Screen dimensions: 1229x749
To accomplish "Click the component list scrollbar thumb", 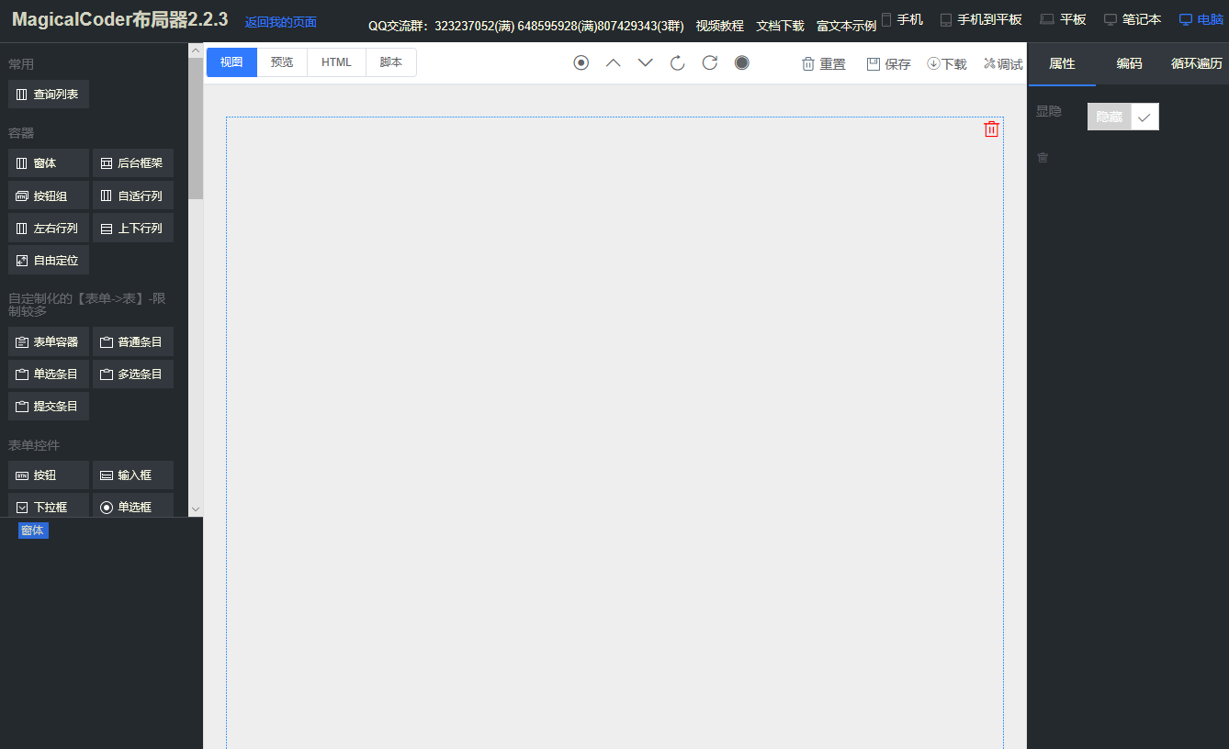I will (x=196, y=129).
